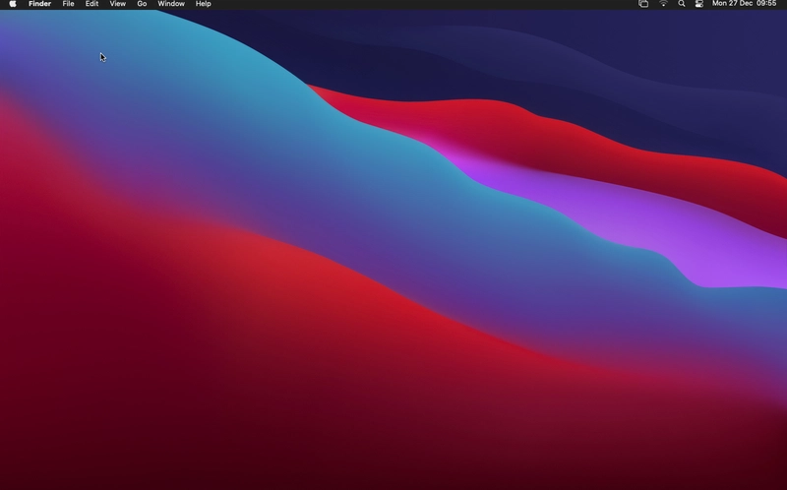Open the Help menu
This screenshot has height=490, width=787.
pyautogui.click(x=204, y=4)
